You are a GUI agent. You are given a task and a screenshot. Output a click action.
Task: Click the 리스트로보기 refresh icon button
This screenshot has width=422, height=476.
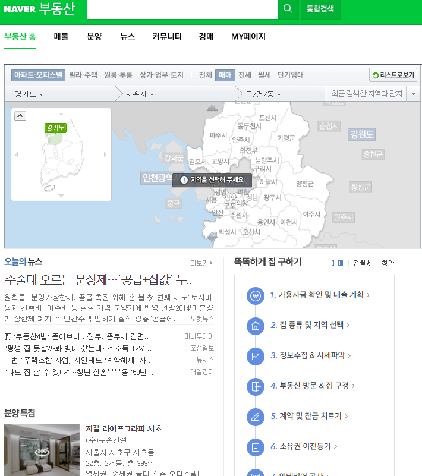(x=393, y=75)
